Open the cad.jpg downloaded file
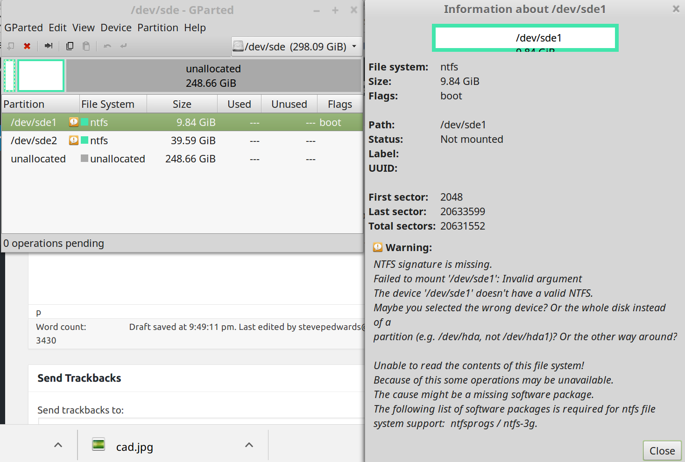685x462 pixels. [x=134, y=447]
